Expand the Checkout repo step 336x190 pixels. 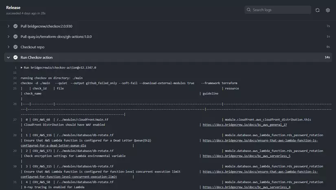click(8, 47)
